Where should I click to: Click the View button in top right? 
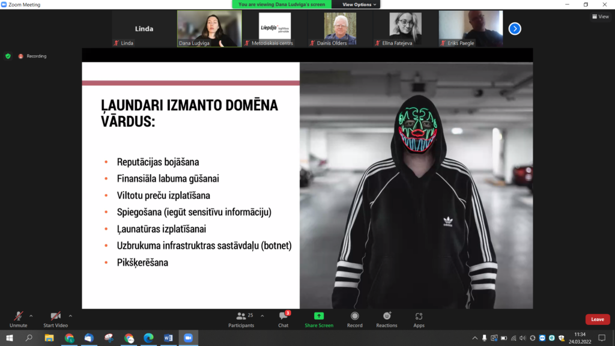click(x=600, y=17)
